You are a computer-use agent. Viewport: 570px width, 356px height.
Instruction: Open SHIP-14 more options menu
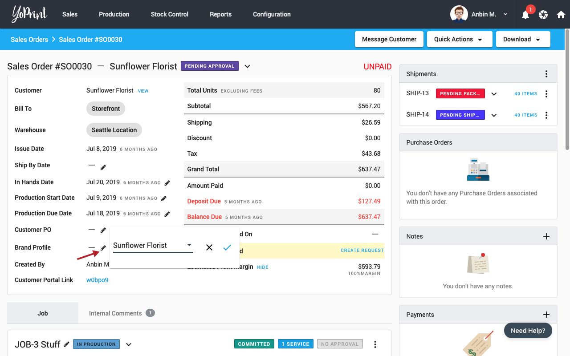tap(546, 115)
